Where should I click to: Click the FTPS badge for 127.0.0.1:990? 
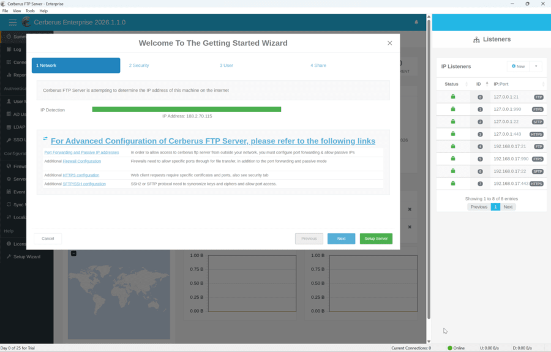[x=538, y=110]
